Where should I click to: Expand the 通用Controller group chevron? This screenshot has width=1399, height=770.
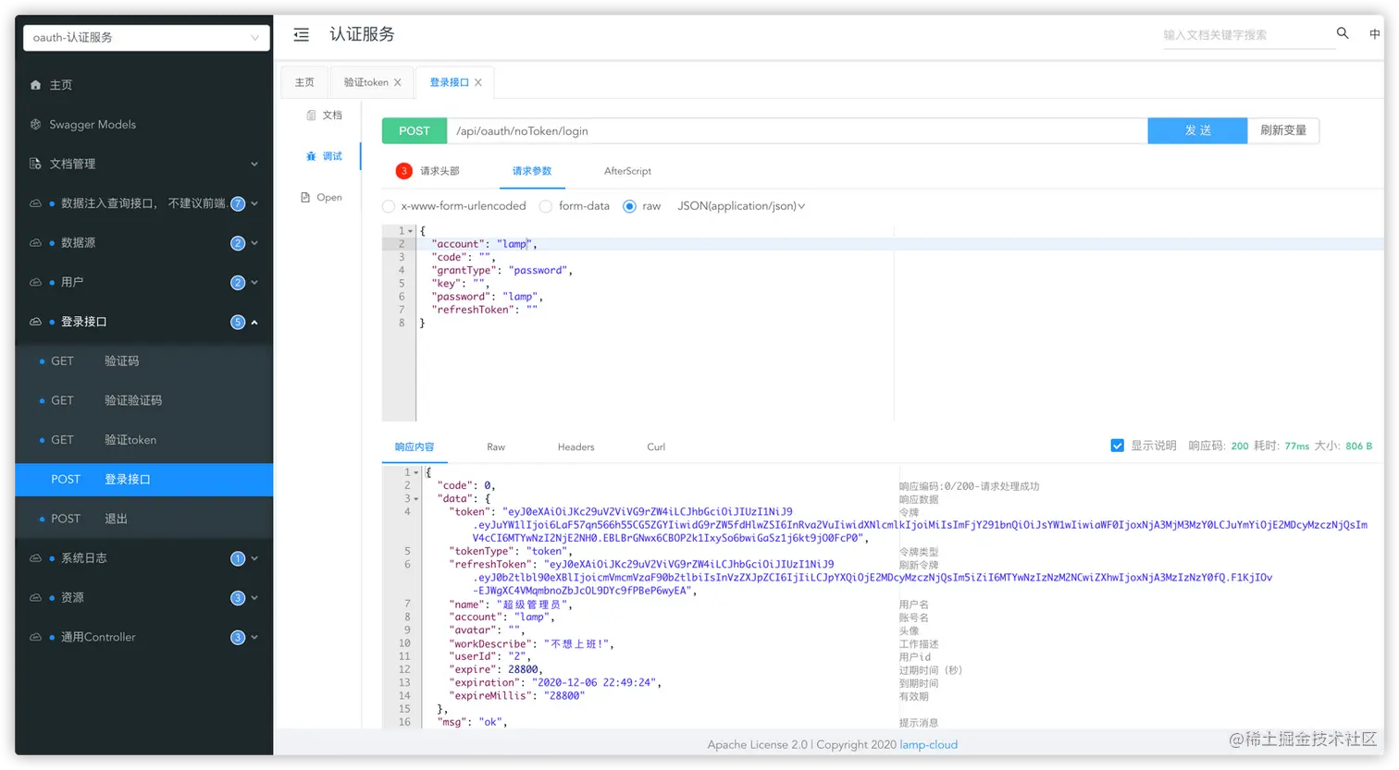[x=254, y=638]
